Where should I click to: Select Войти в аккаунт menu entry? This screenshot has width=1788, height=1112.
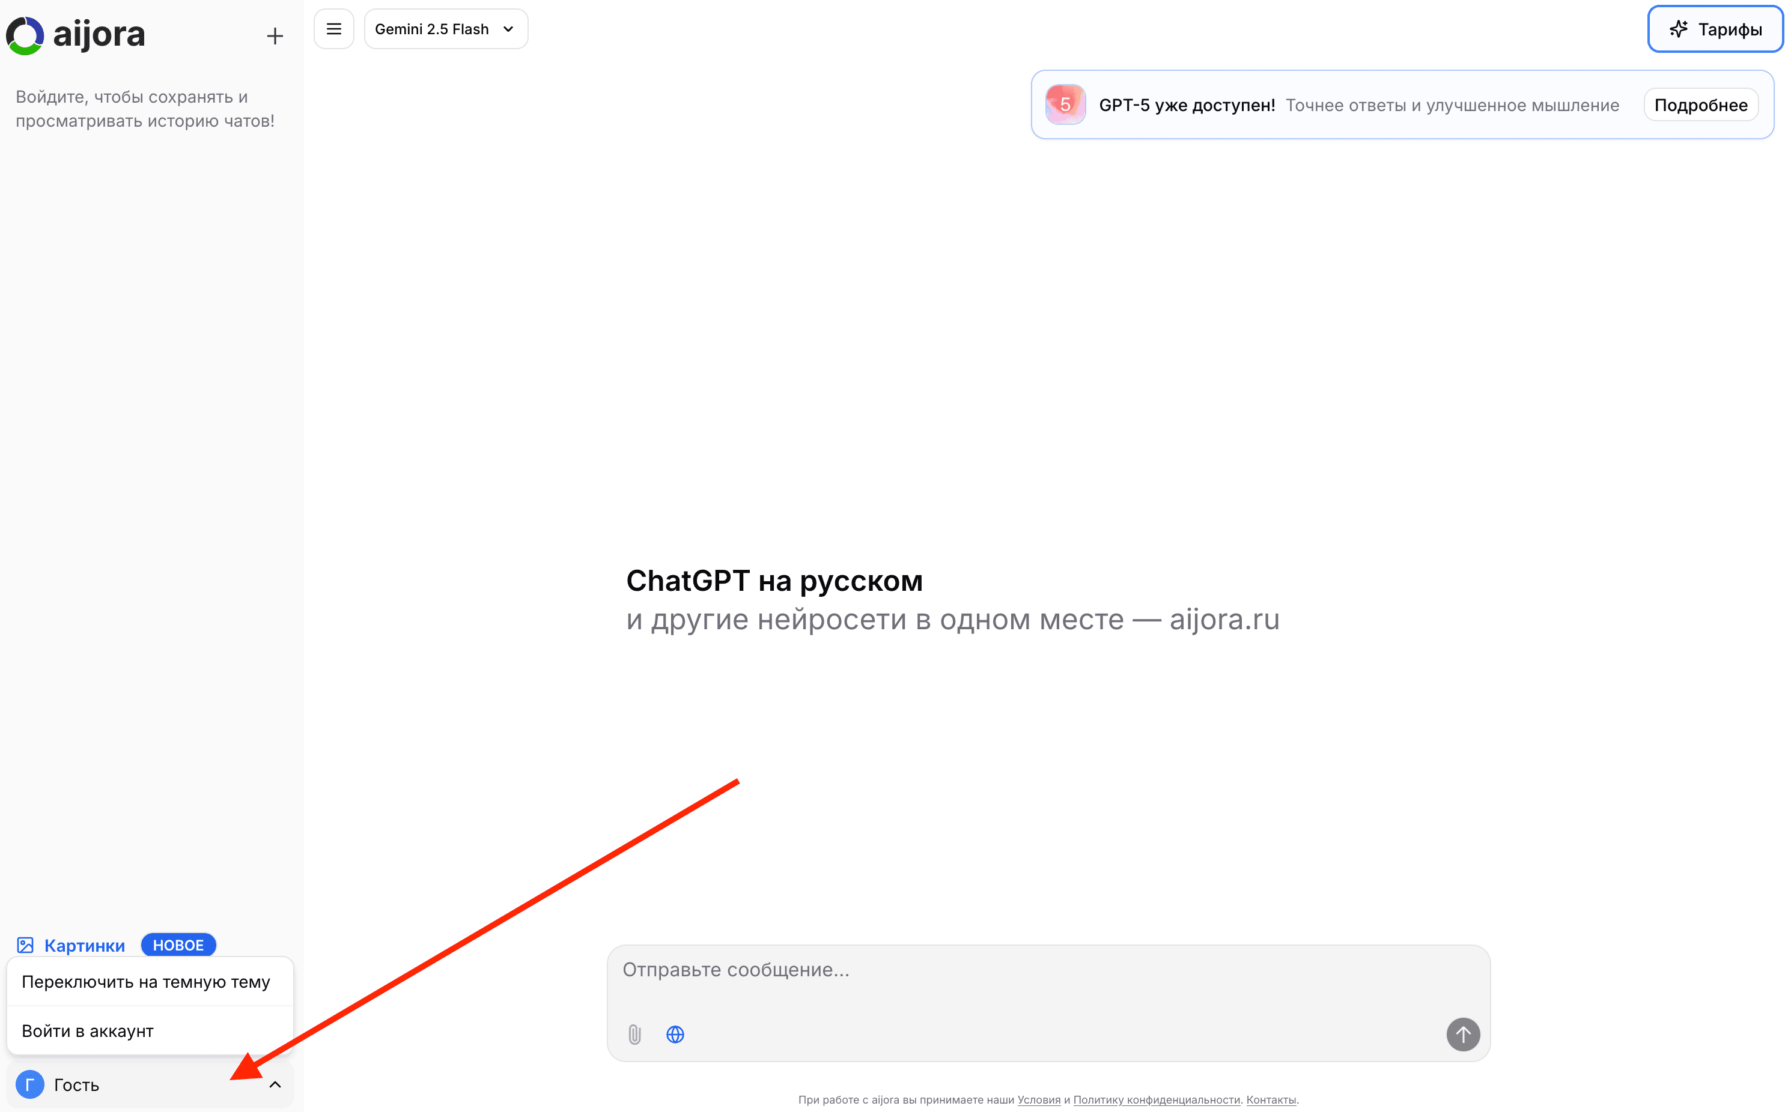(x=88, y=1031)
